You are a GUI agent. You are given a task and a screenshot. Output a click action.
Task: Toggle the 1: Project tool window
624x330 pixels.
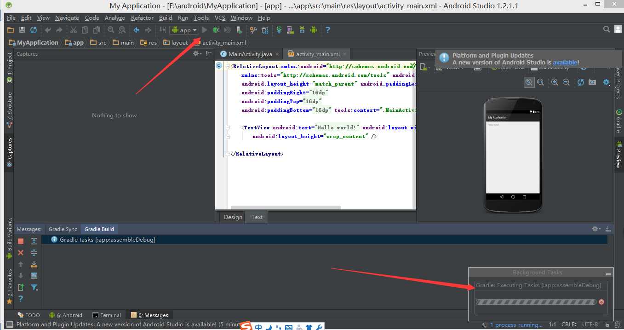click(x=9, y=68)
